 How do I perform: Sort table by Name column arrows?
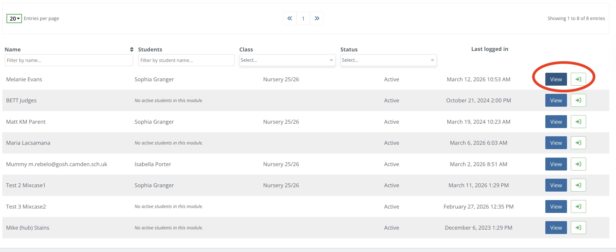tap(132, 49)
